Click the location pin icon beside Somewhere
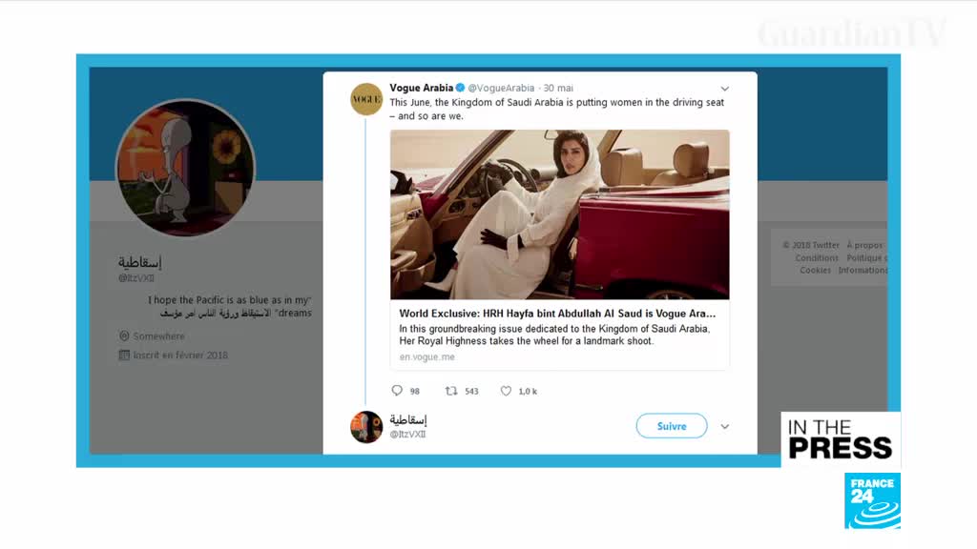 124,336
